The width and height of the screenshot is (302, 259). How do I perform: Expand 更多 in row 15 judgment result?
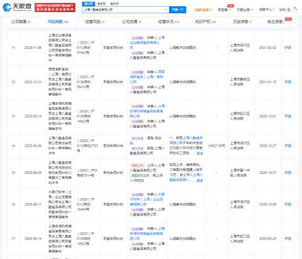pyautogui.click(x=199, y=181)
